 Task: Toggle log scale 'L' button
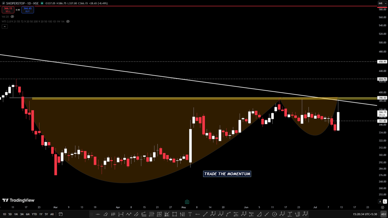click(385, 202)
